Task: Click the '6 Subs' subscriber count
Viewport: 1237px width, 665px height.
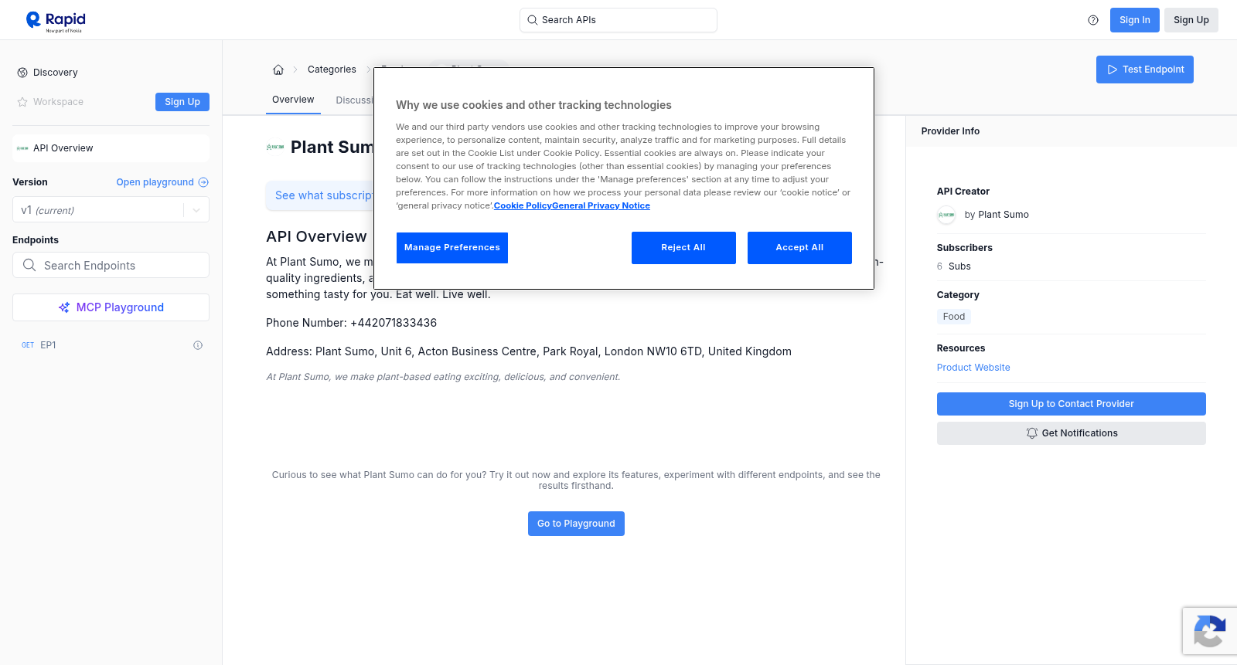Action: [953, 266]
